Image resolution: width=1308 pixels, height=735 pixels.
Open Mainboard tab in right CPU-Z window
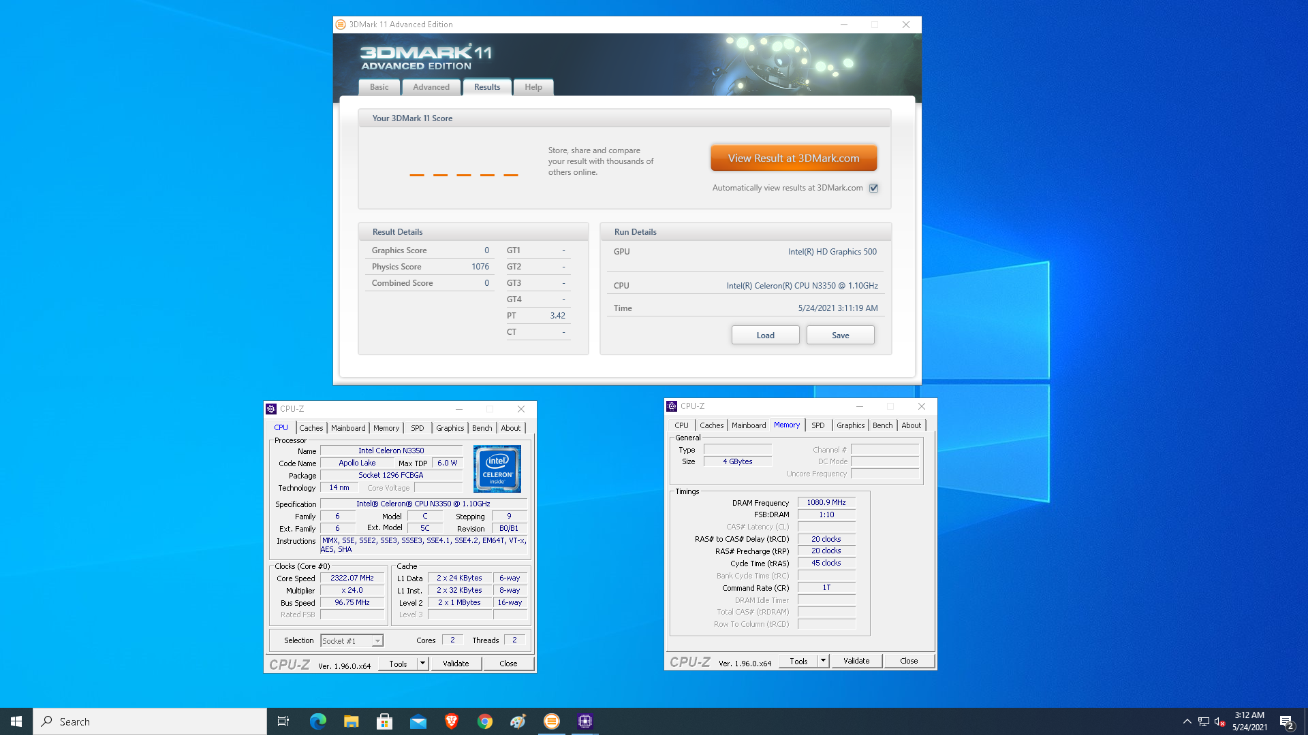coord(749,425)
